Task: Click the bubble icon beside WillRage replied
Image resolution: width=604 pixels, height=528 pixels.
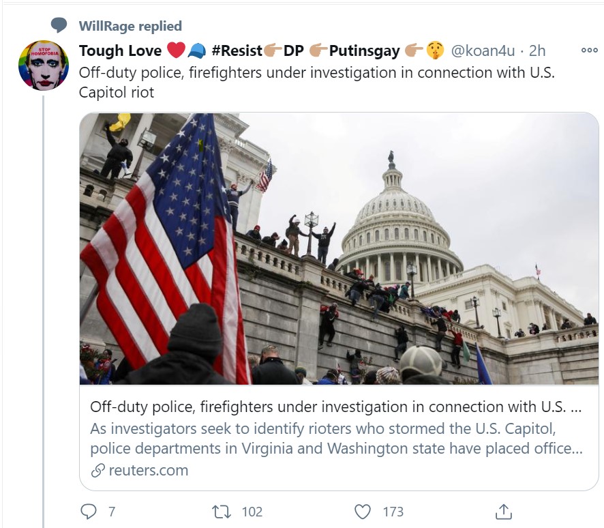Action: (x=59, y=26)
